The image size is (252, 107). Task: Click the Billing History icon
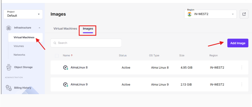click(x=9, y=88)
